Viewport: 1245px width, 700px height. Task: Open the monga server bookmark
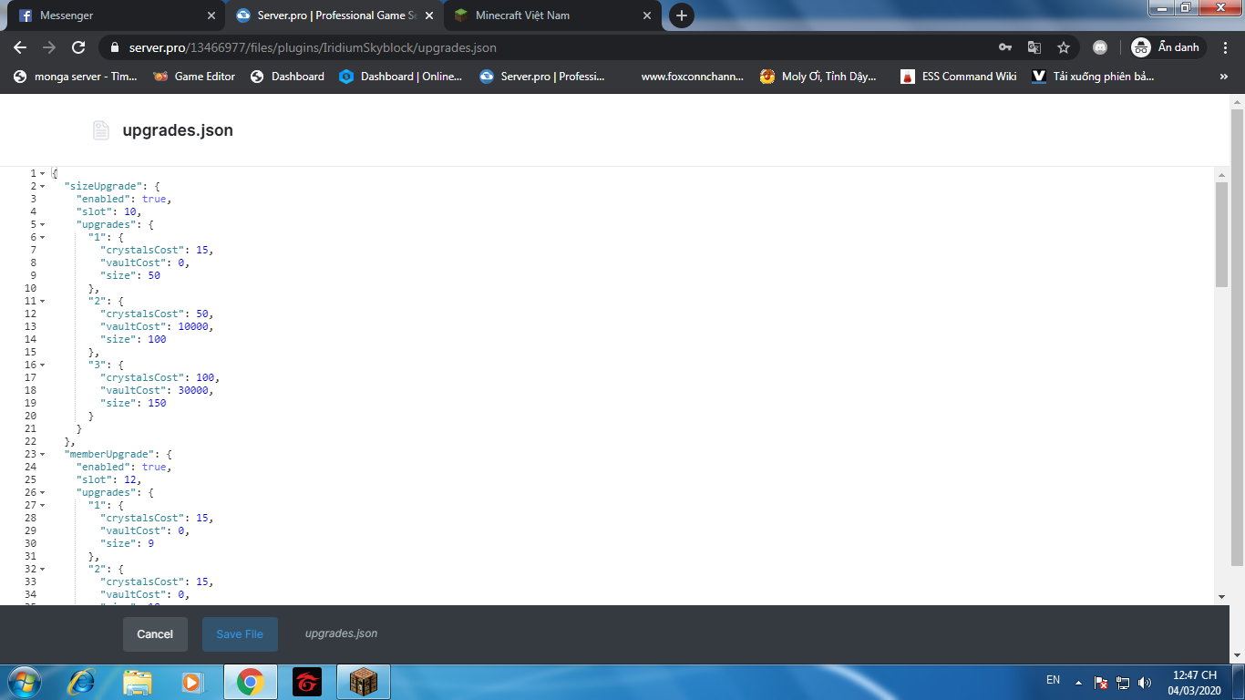(x=76, y=77)
